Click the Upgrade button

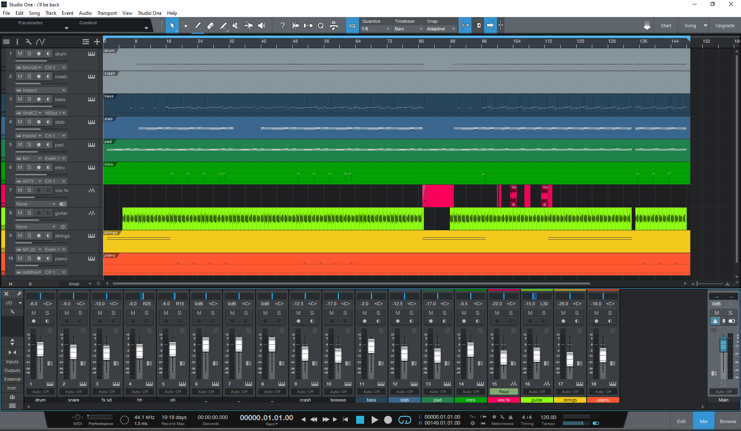tap(725, 26)
